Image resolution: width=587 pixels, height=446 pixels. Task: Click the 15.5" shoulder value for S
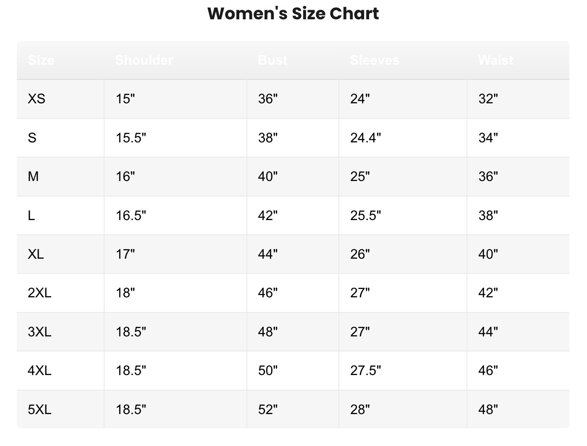pyautogui.click(x=131, y=138)
